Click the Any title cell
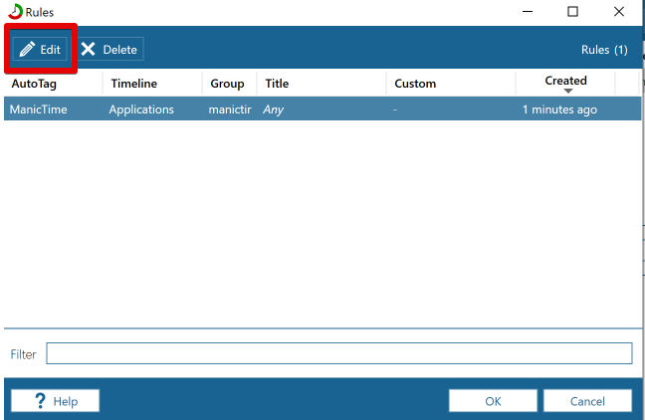Screen dimensions: 645x420 coord(273,109)
